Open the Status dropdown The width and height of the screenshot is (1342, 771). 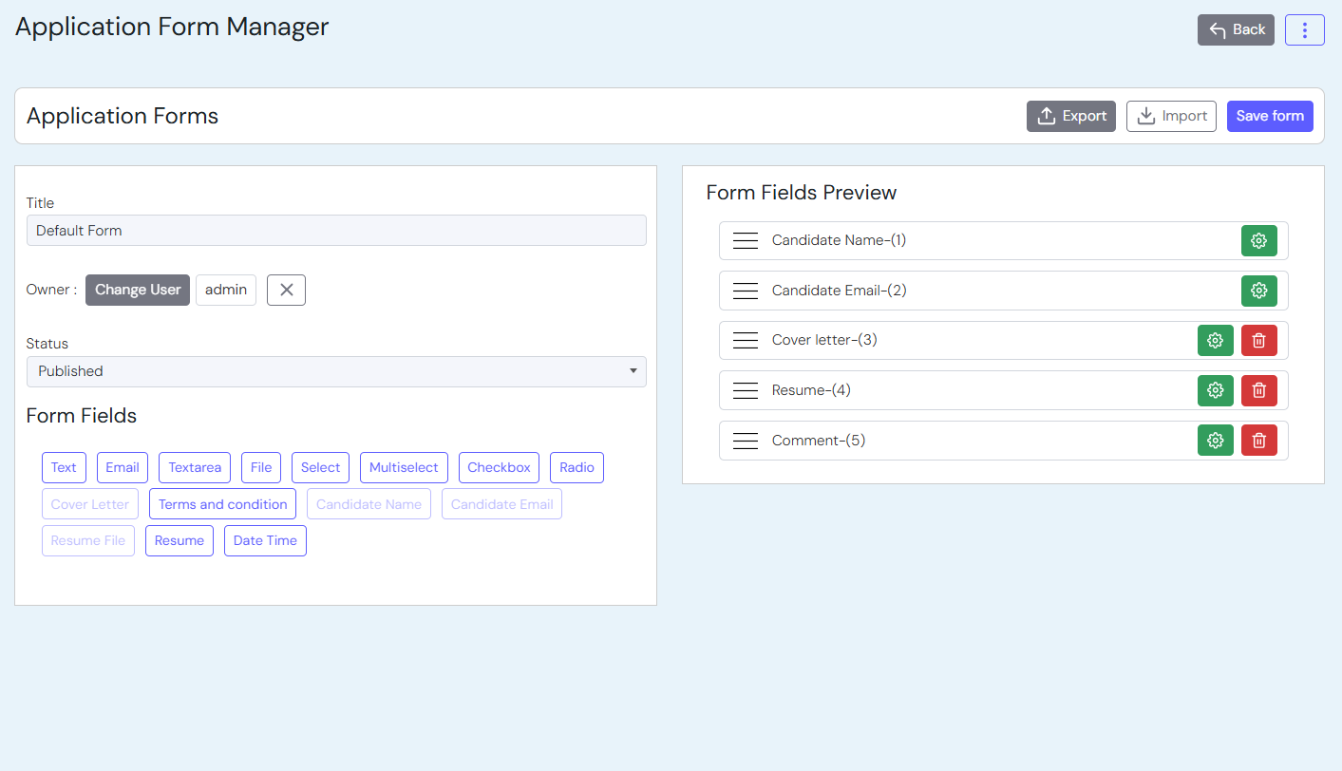point(336,371)
